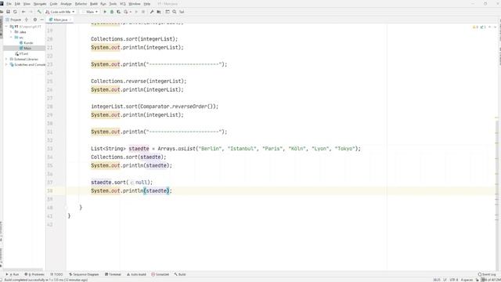Open the SonarLint tool window

[x=160, y=274]
